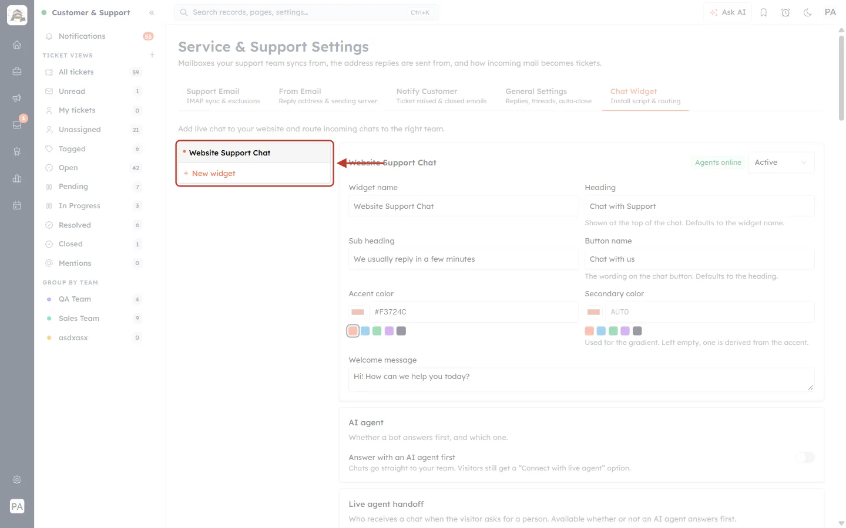
Task: Open the Active status dropdown
Action: coord(781,163)
